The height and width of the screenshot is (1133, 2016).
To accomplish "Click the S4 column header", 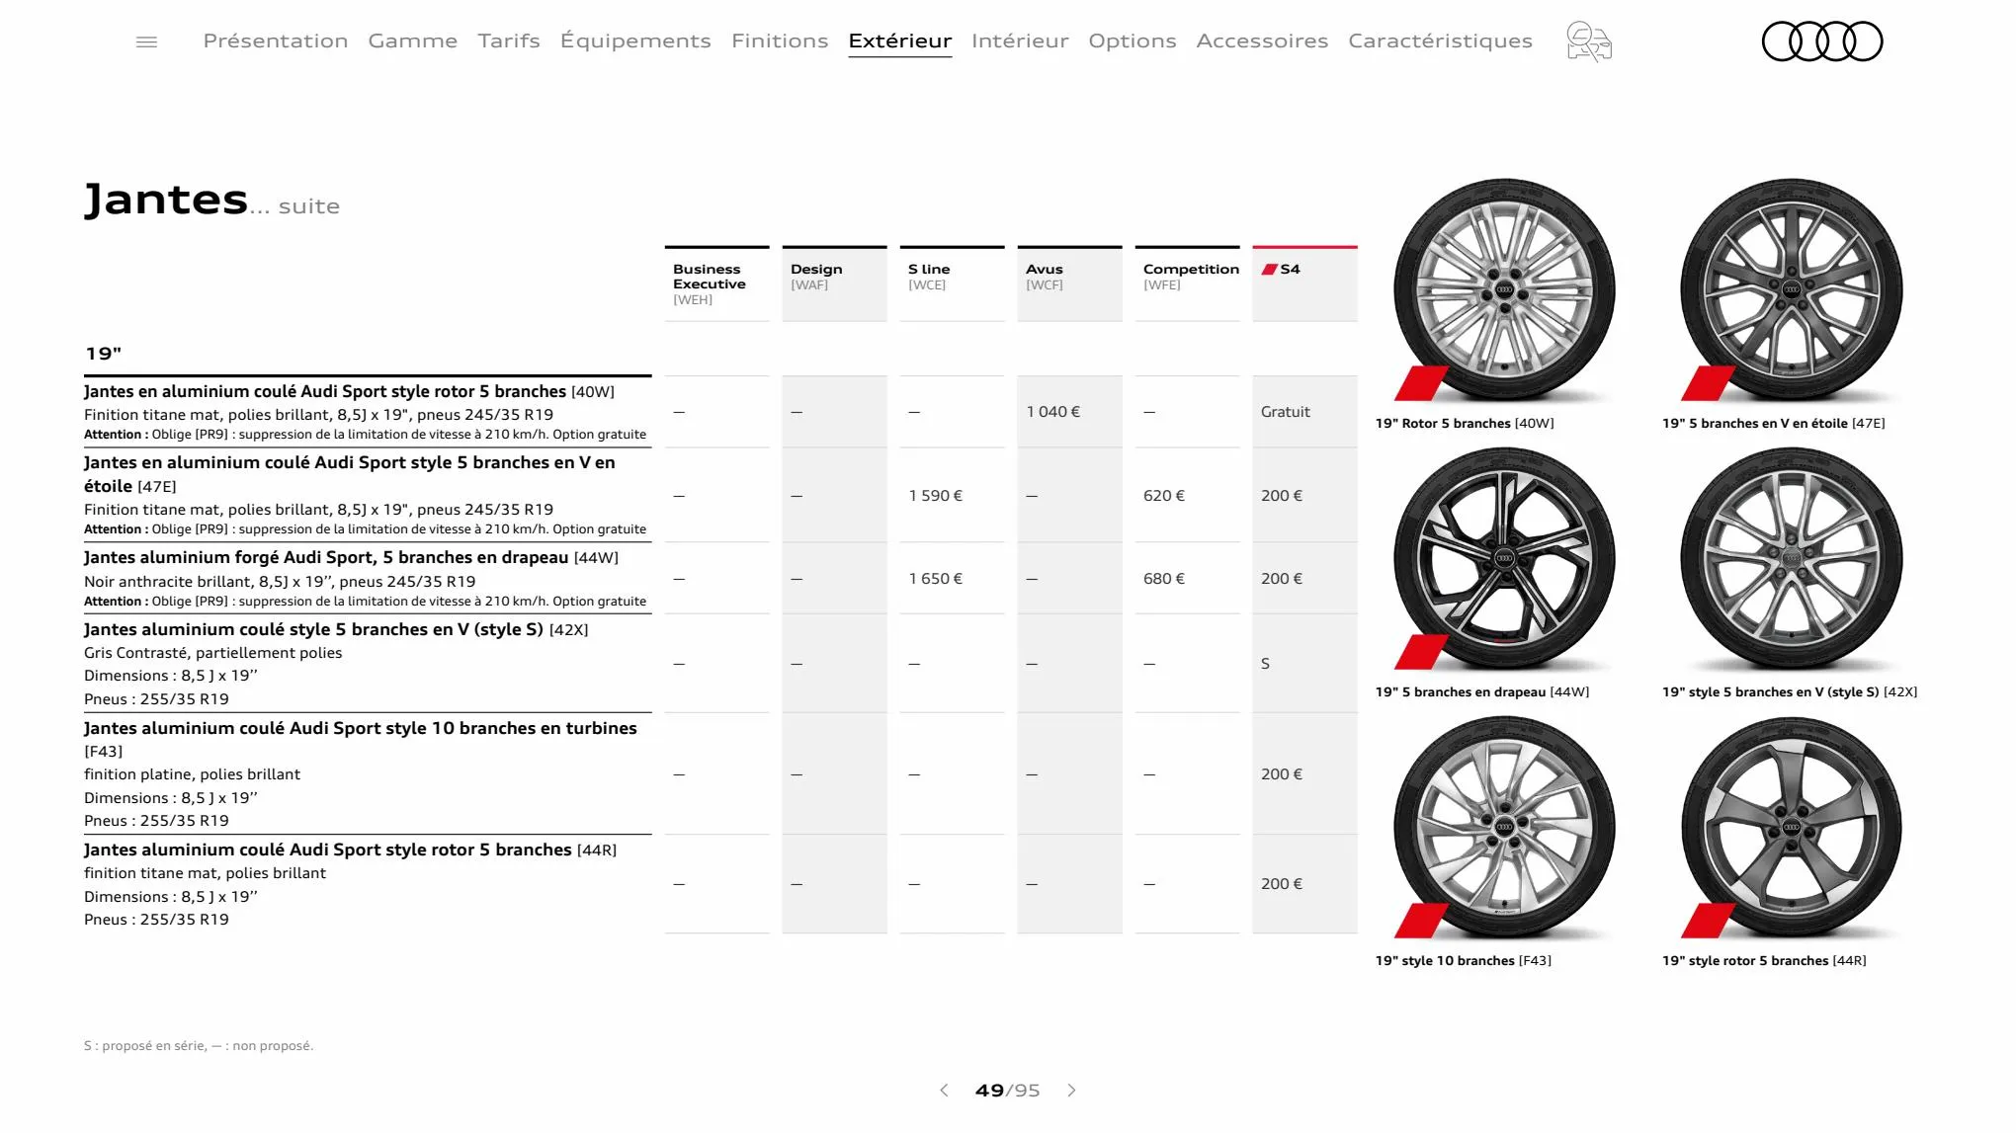I will click(1304, 283).
